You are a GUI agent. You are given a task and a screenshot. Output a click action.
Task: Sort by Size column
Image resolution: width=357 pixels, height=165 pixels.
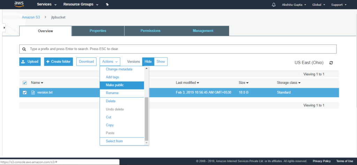pos(243,83)
